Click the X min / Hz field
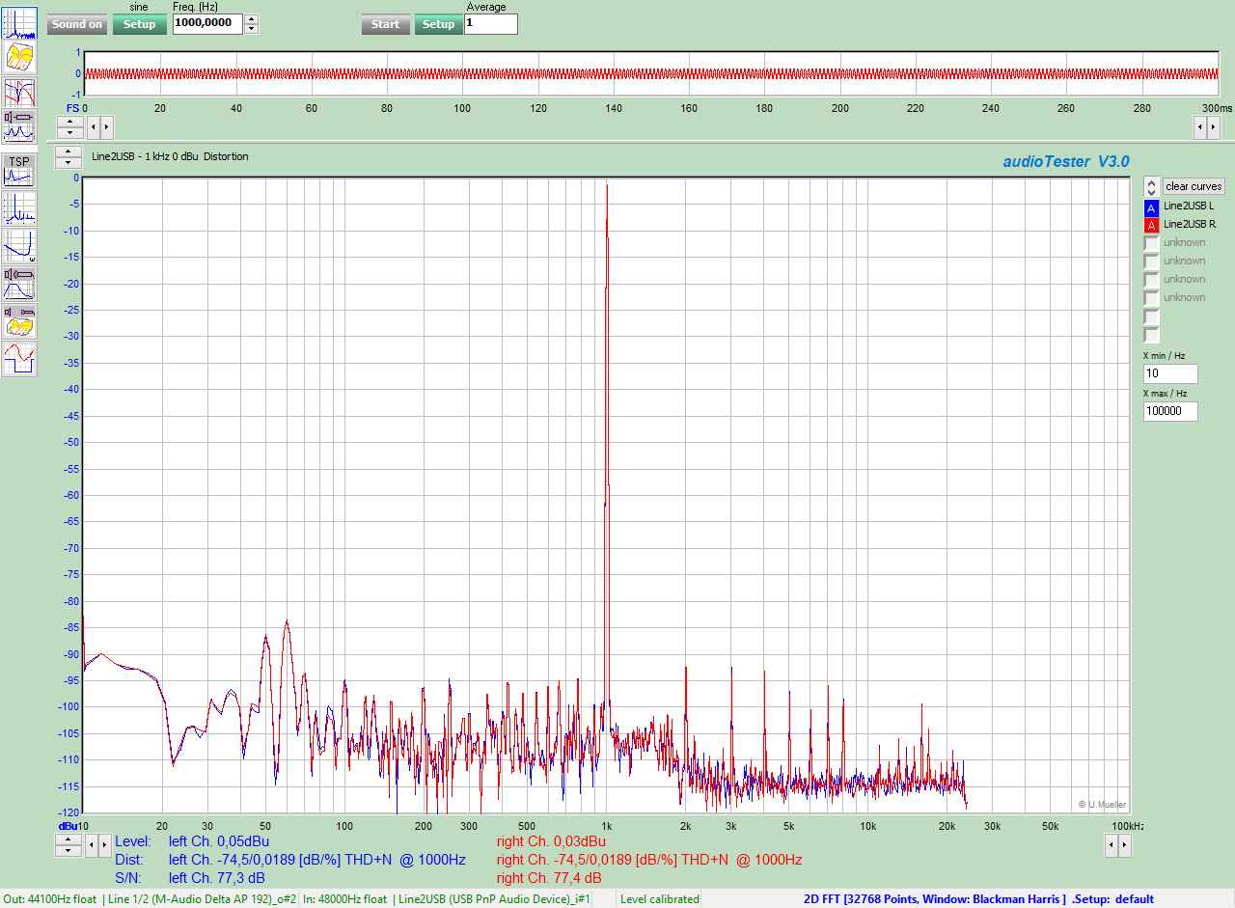Image resolution: width=1235 pixels, height=908 pixels. tap(1170, 373)
